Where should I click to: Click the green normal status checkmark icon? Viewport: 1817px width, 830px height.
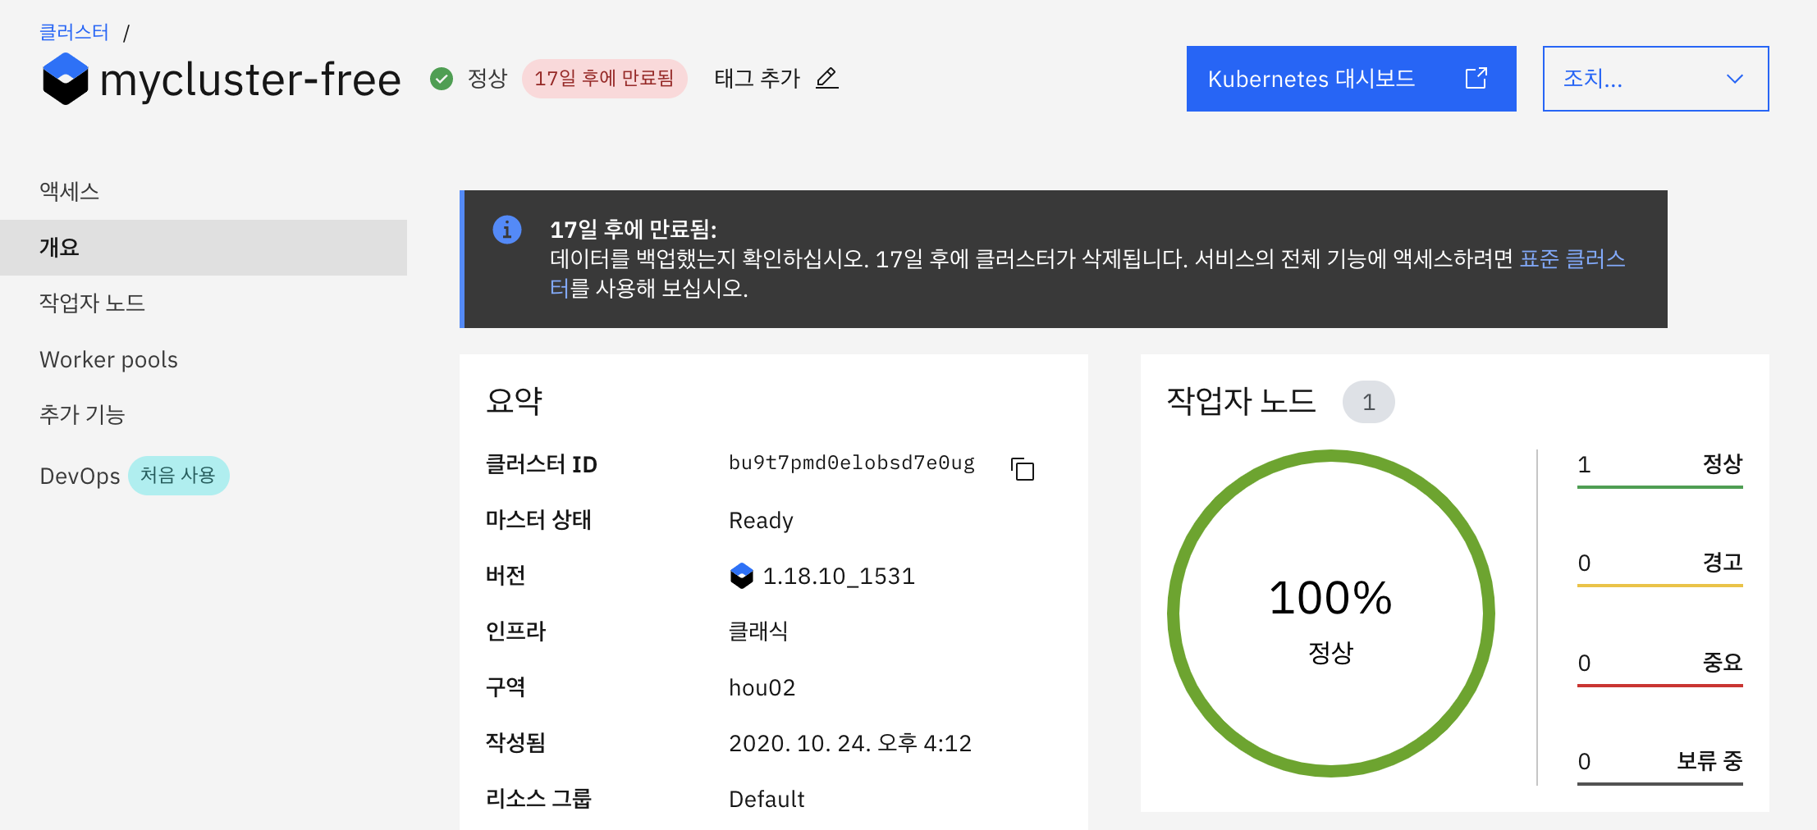coord(442,79)
